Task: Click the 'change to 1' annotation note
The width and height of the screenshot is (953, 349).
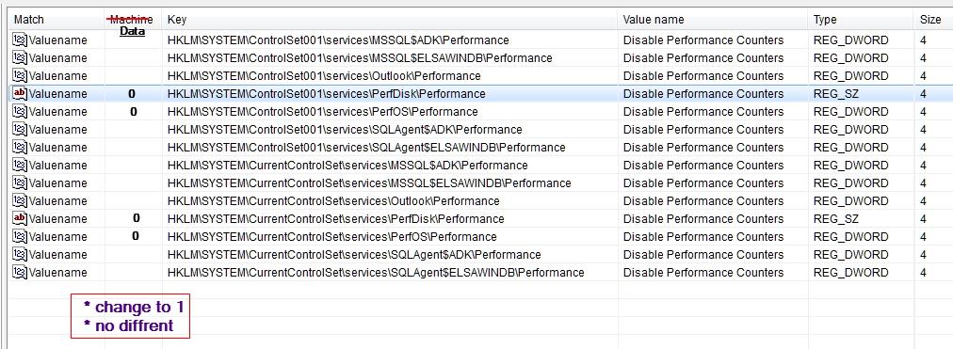Action: [134, 307]
